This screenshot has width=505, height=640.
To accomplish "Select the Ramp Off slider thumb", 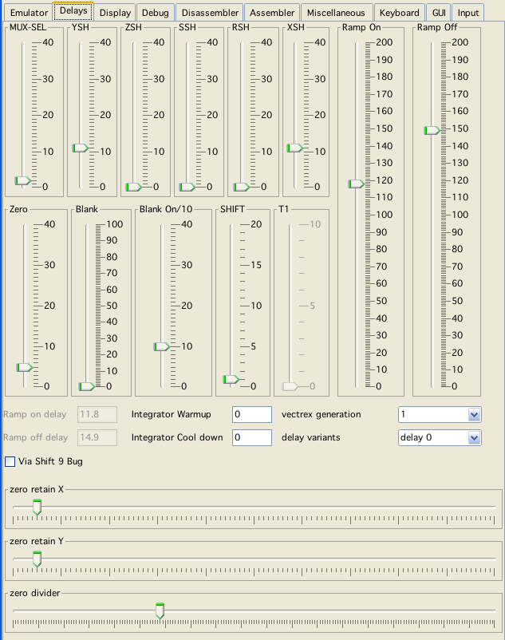I will [x=432, y=130].
